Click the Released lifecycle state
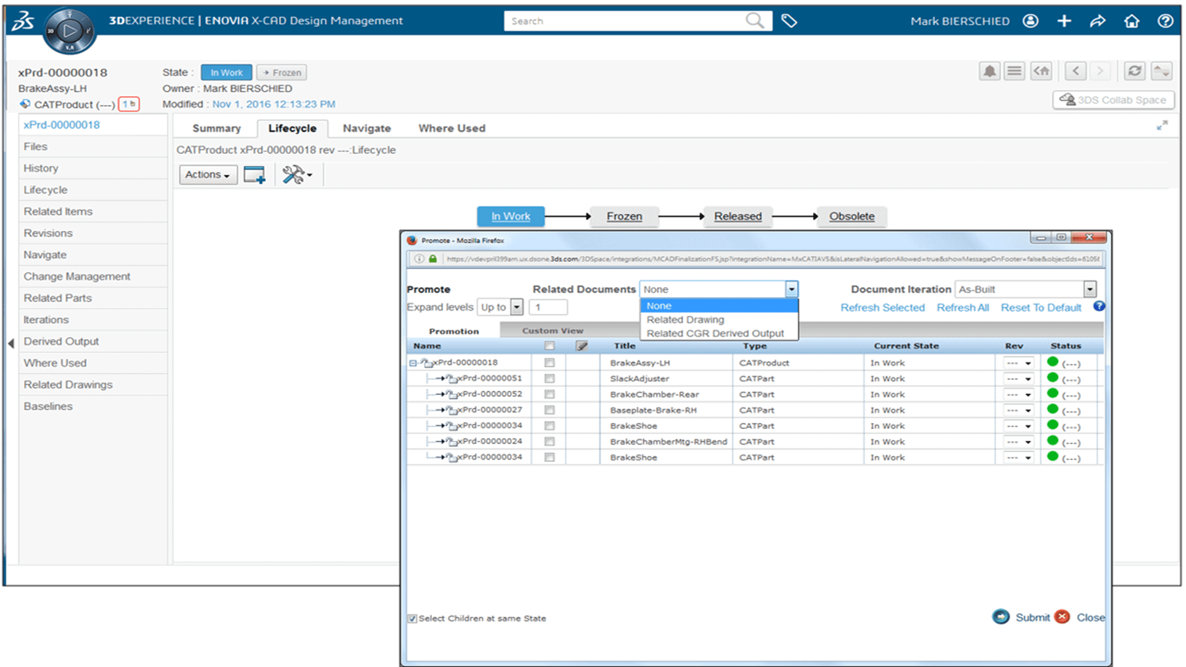 [738, 216]
